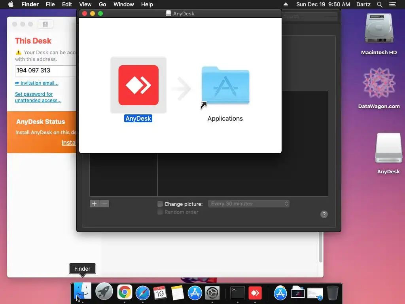Click the Install link in AnyDesk Status
Viewport: 405px width, 304px height.
point(69,142)
